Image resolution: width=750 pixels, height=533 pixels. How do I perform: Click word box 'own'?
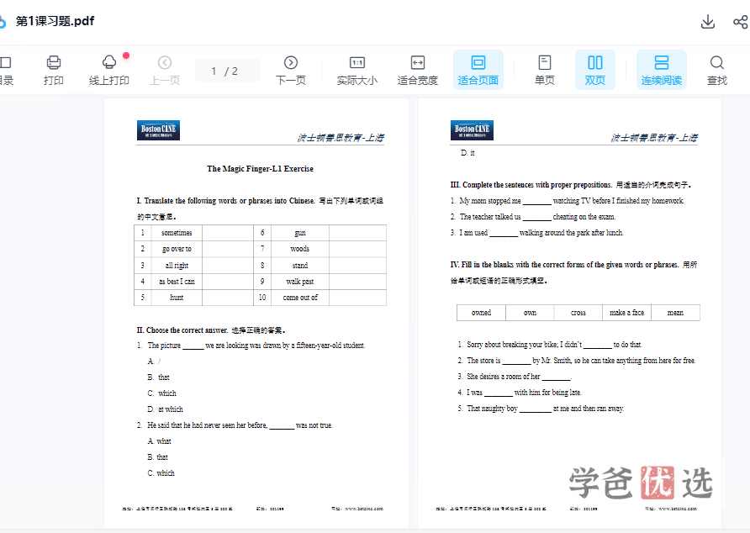pos(530,313)
